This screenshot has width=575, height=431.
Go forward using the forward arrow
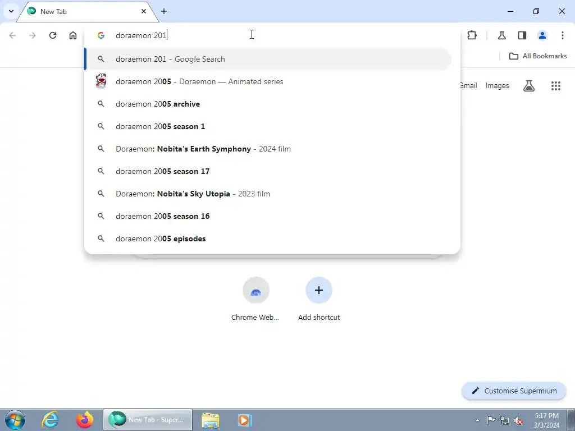point(33,35)
